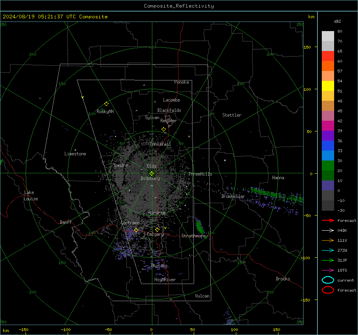Click the red forecast arrow in legend
The image size is (358, 335).
[x=328, y=220]
